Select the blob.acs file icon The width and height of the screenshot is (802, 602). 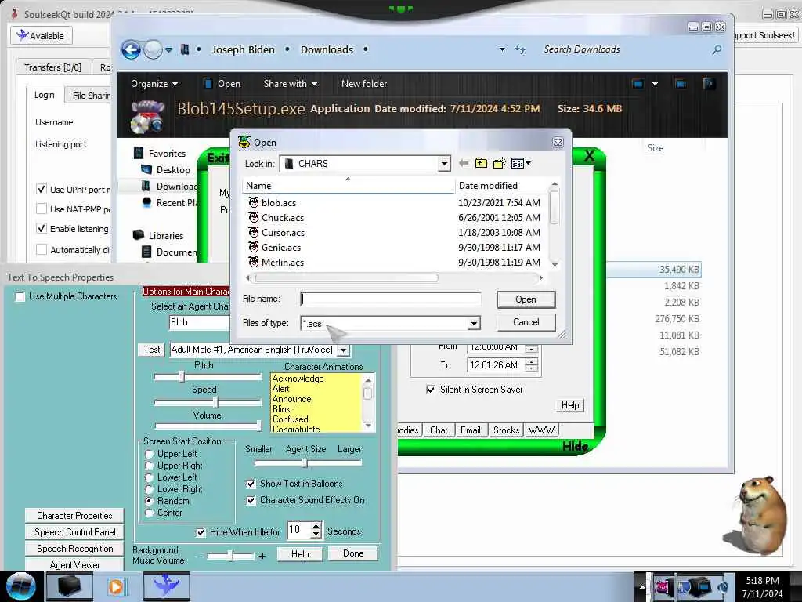(253, 202)
